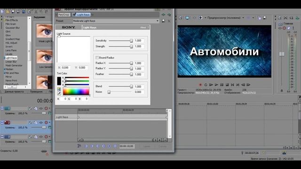Select Mask Generator in effects list
This screenshot has height=169, width=301.
pos(14,66)
